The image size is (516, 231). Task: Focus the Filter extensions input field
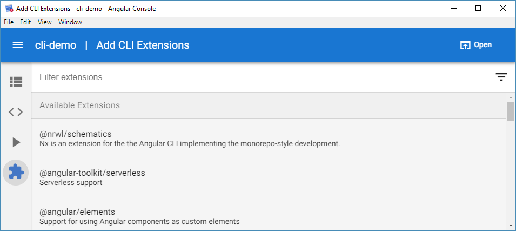[x=263, y=77]
